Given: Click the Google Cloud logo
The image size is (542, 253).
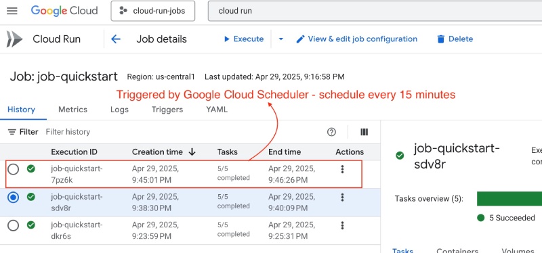Looking at the screenshot, I should click(x=64, y=11).
